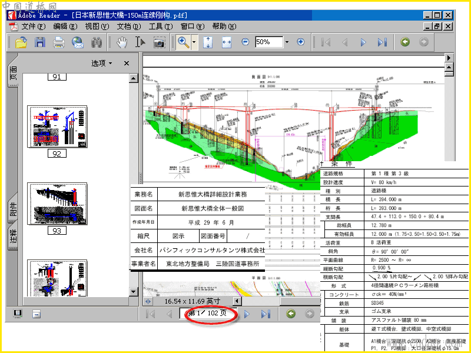This screenshot has height=353, width=471.
Task: Open the 窗口(W) menu
Action: tap(193, 26)
